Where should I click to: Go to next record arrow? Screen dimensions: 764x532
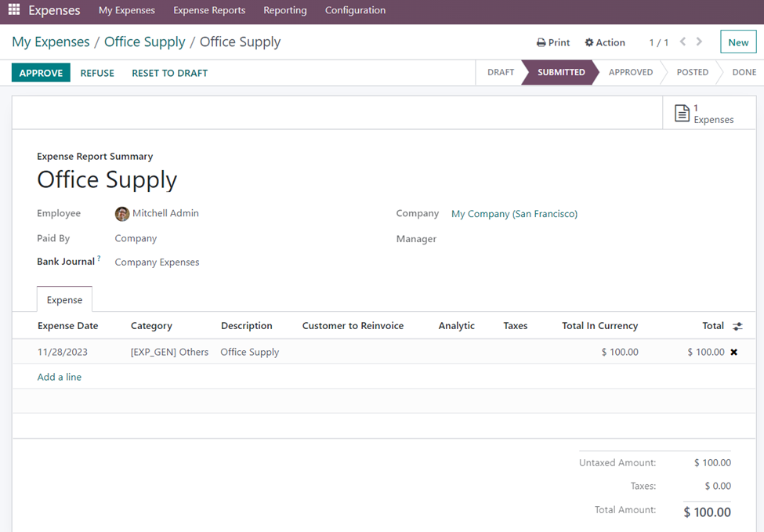(x=699, y=42)
